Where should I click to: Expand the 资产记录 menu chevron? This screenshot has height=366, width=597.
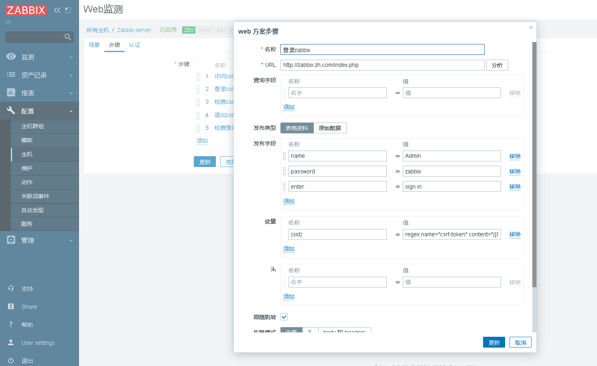coord(71,75)
